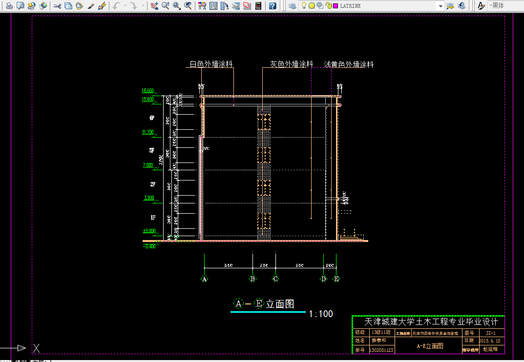This screenshot has height=362, width=524.
Task: Open the Properties palette icon
Action: pyautogui.click(x=202, y=6)
